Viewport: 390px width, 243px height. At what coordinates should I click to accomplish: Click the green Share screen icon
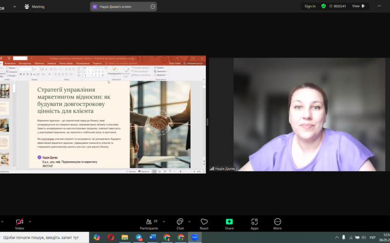tap(229, 222)
